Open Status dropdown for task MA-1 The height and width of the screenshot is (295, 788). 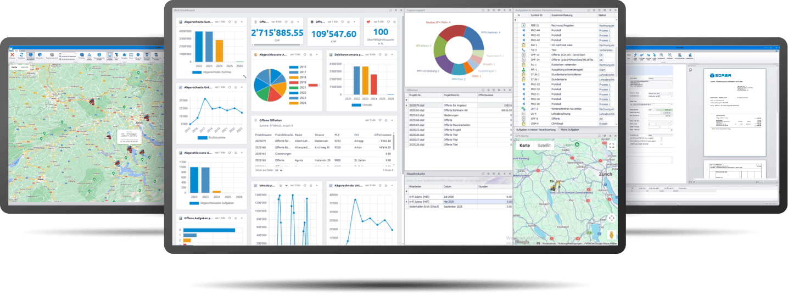pyautogui.click(x=602, y=70)
